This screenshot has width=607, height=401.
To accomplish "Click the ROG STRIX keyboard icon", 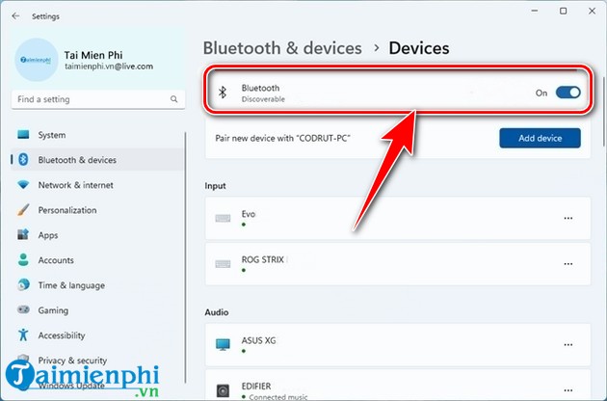I will tap(223, 264).
